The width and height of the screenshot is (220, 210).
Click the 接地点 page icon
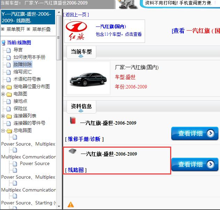(x=9, y=101)
